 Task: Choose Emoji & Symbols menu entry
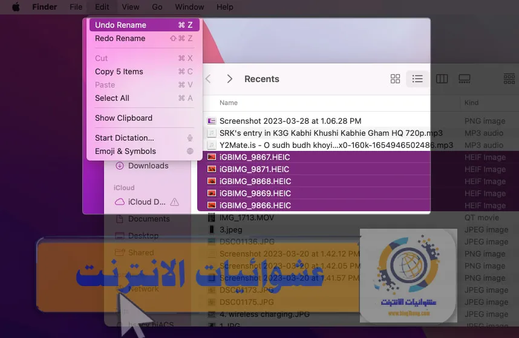145,151
